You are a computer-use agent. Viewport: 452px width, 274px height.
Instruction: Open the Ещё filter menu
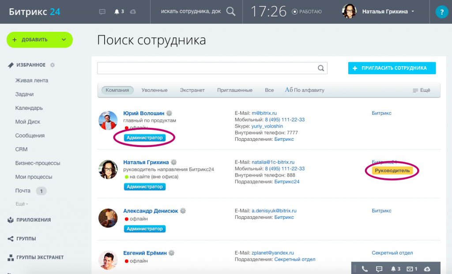(422, 90)
